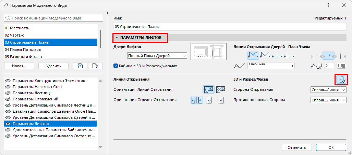Show Параметры Лестниц panel via eye icon
The height and width of the screenshot is (155, 352).
click(x=8, y=93)
